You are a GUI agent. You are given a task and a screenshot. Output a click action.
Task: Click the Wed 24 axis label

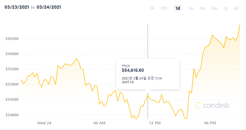click(x=44, y=123)
